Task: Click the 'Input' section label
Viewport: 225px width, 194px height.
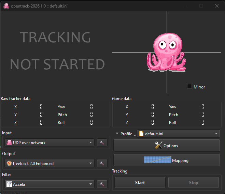Action: (x=7, y=133)
